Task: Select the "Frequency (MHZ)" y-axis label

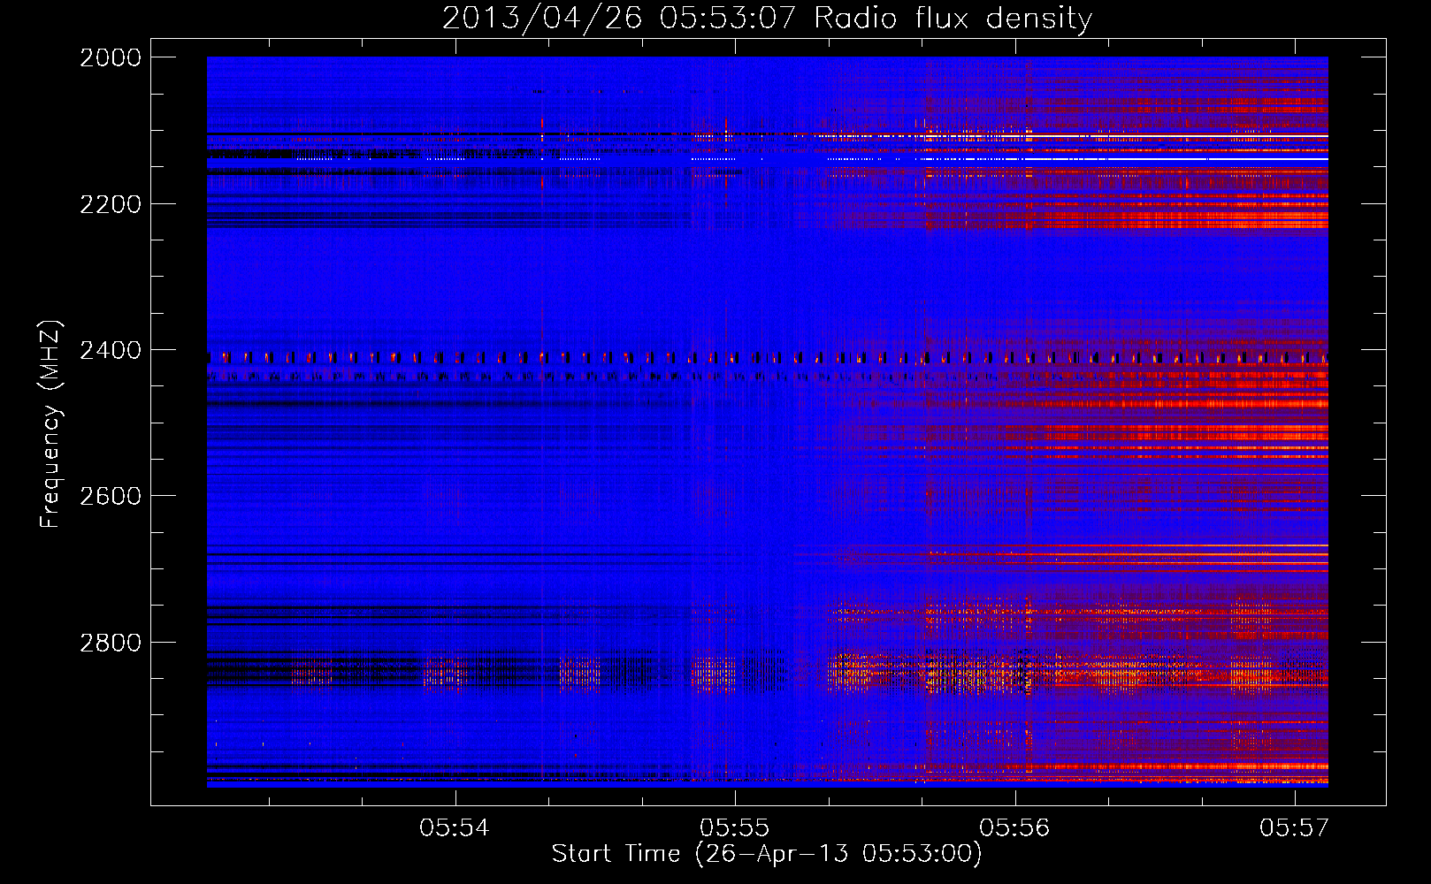Action: click(x=51, y=424)
